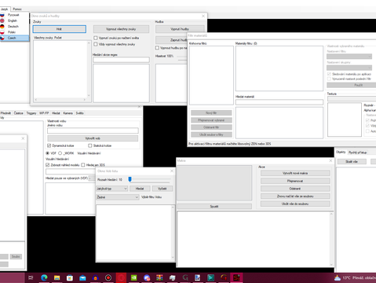376x283 pixels.
Task: Open the 'Nastavení skupiny' dropdown
Action: (349, 68)
